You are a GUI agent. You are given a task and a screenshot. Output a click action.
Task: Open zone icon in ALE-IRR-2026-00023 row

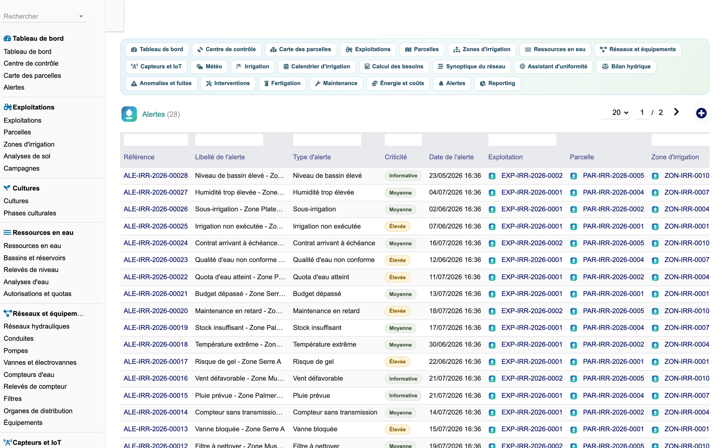655,260
